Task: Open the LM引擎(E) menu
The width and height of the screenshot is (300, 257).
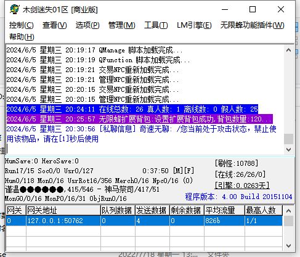Action: pos(194,25)
